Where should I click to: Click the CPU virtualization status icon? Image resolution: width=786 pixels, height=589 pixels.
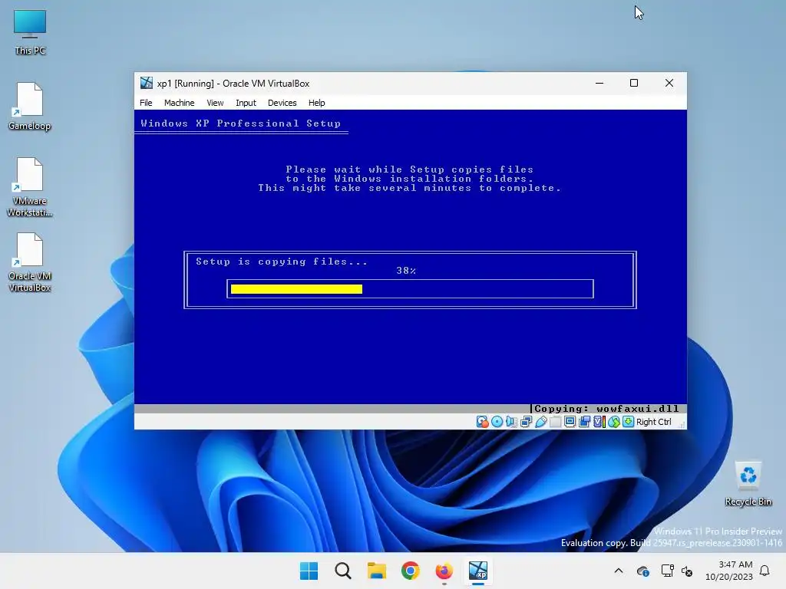599,422
